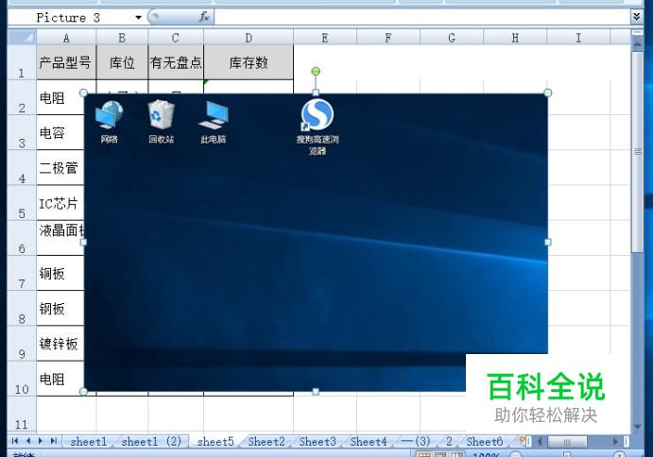653x457 pixels.
Task: Click the 回收站 recycle bin icon in the picture
Action: 162,122
